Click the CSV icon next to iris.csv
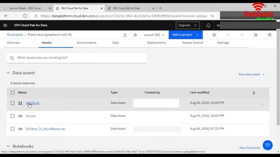The height and width of the screenshot is (157, 280). [x=21, y=116]
